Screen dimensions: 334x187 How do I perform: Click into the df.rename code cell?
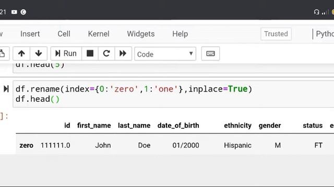click(173, 94)
